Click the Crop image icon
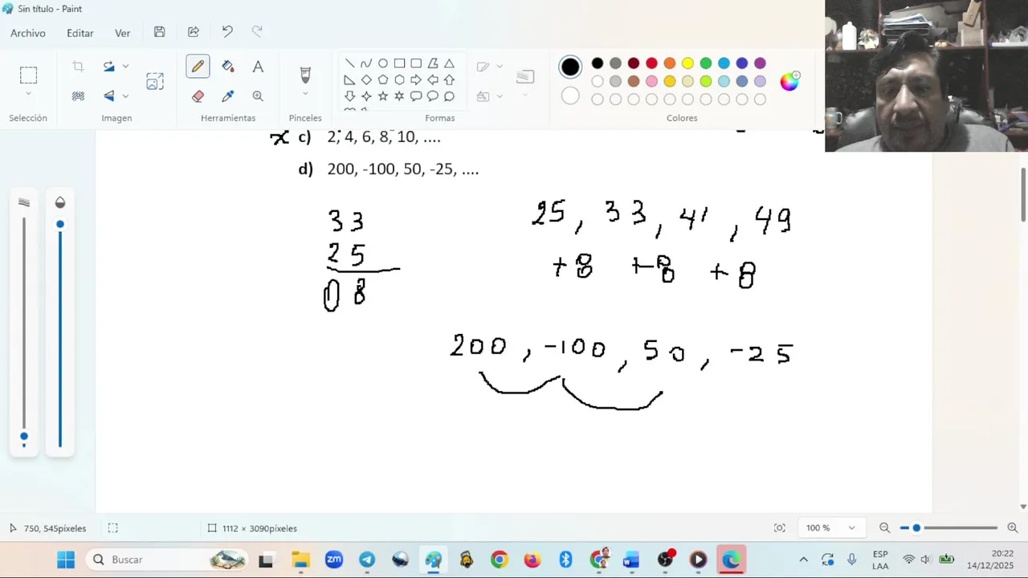The image size is (1028, 578). coord(78,67)
